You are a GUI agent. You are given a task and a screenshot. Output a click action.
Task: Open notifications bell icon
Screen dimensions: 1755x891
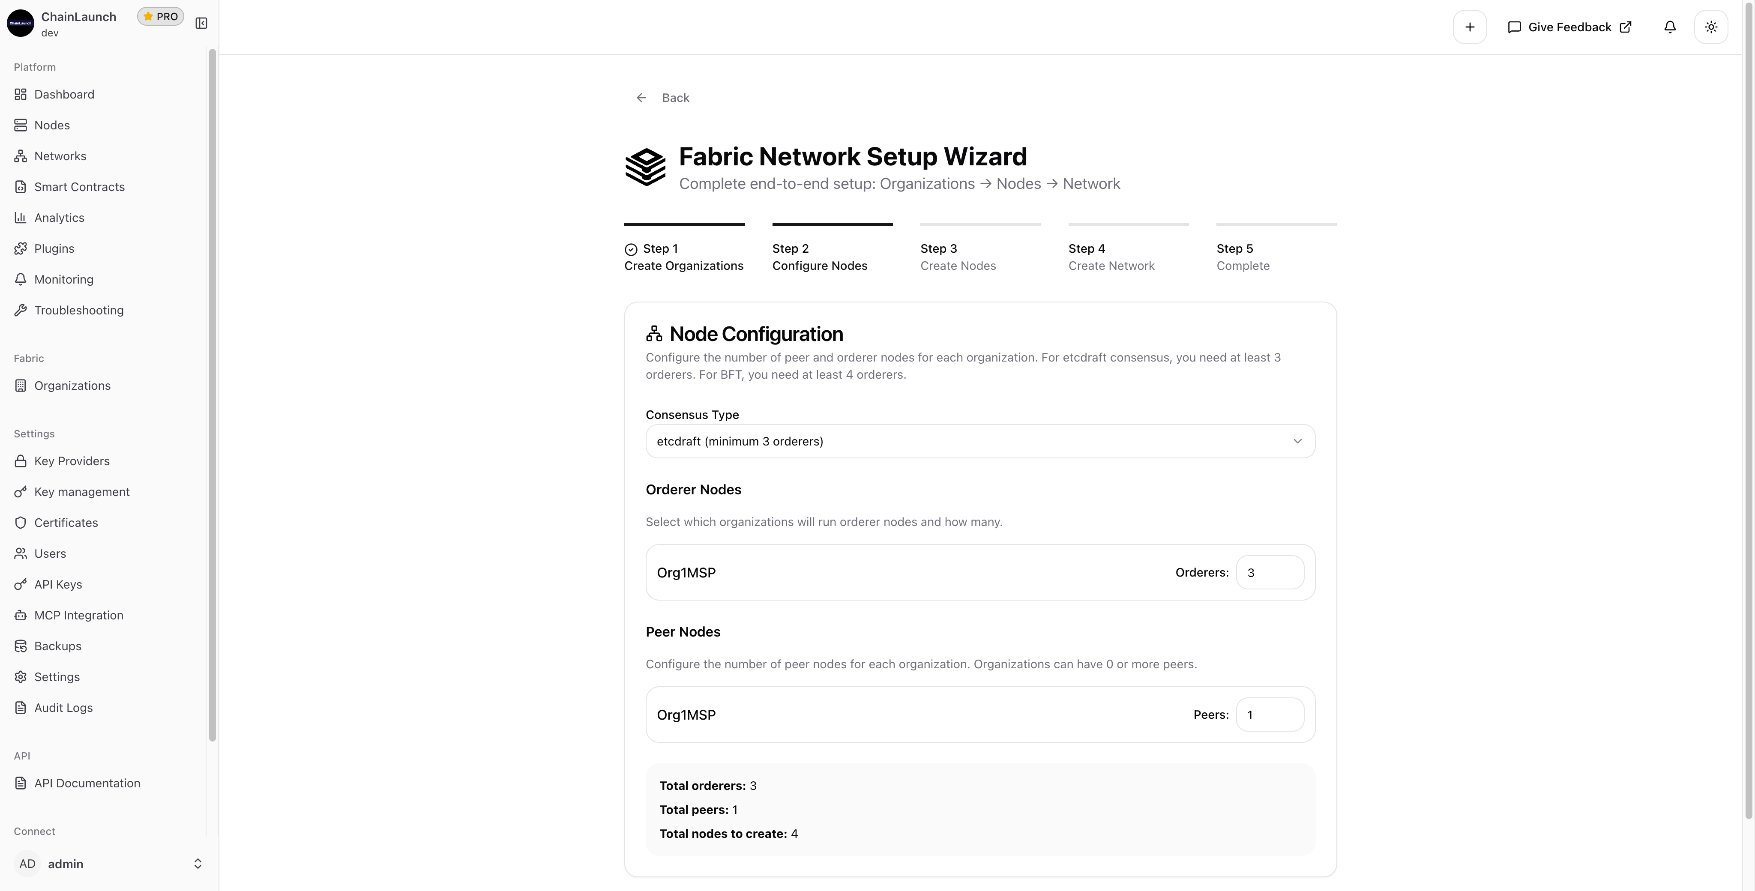tap(1670, 27)
